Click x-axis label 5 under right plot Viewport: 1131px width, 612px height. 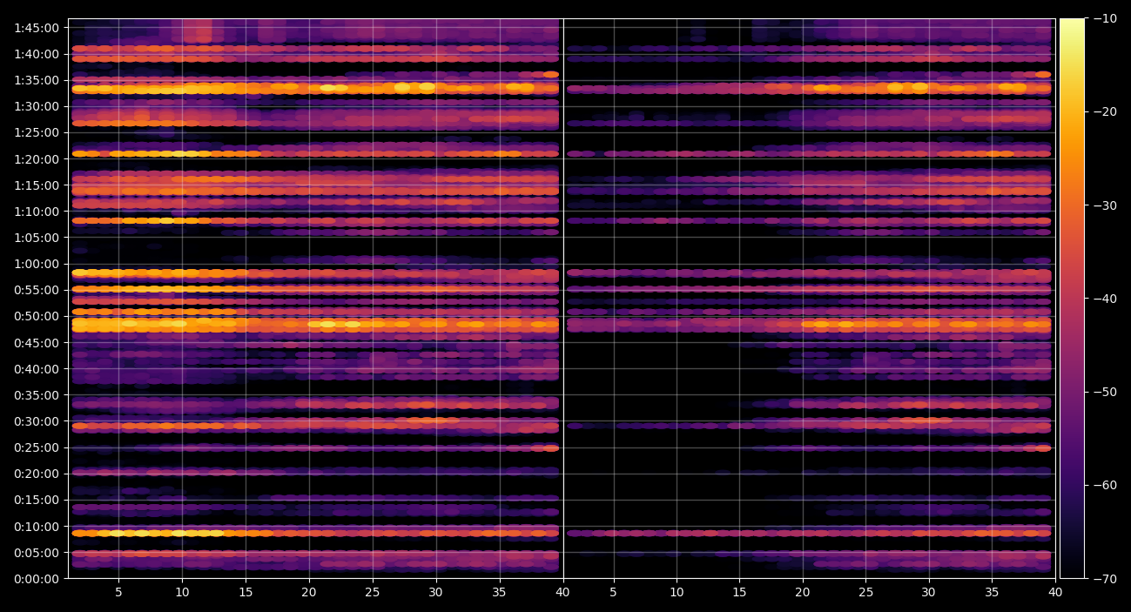coord(613,593)
